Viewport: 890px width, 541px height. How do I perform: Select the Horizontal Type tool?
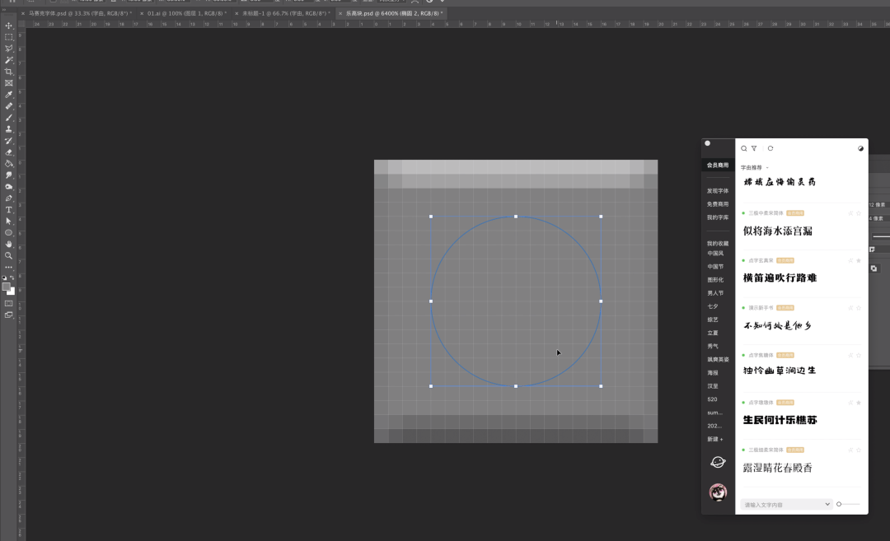pyautogui.click(x=9, y=210)
